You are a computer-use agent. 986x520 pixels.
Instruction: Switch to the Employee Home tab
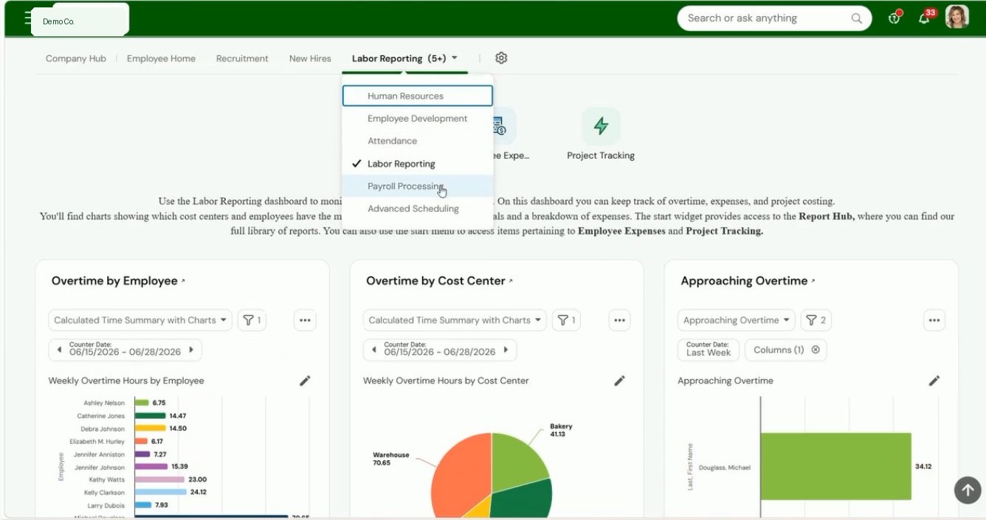[x=161, y=58]
